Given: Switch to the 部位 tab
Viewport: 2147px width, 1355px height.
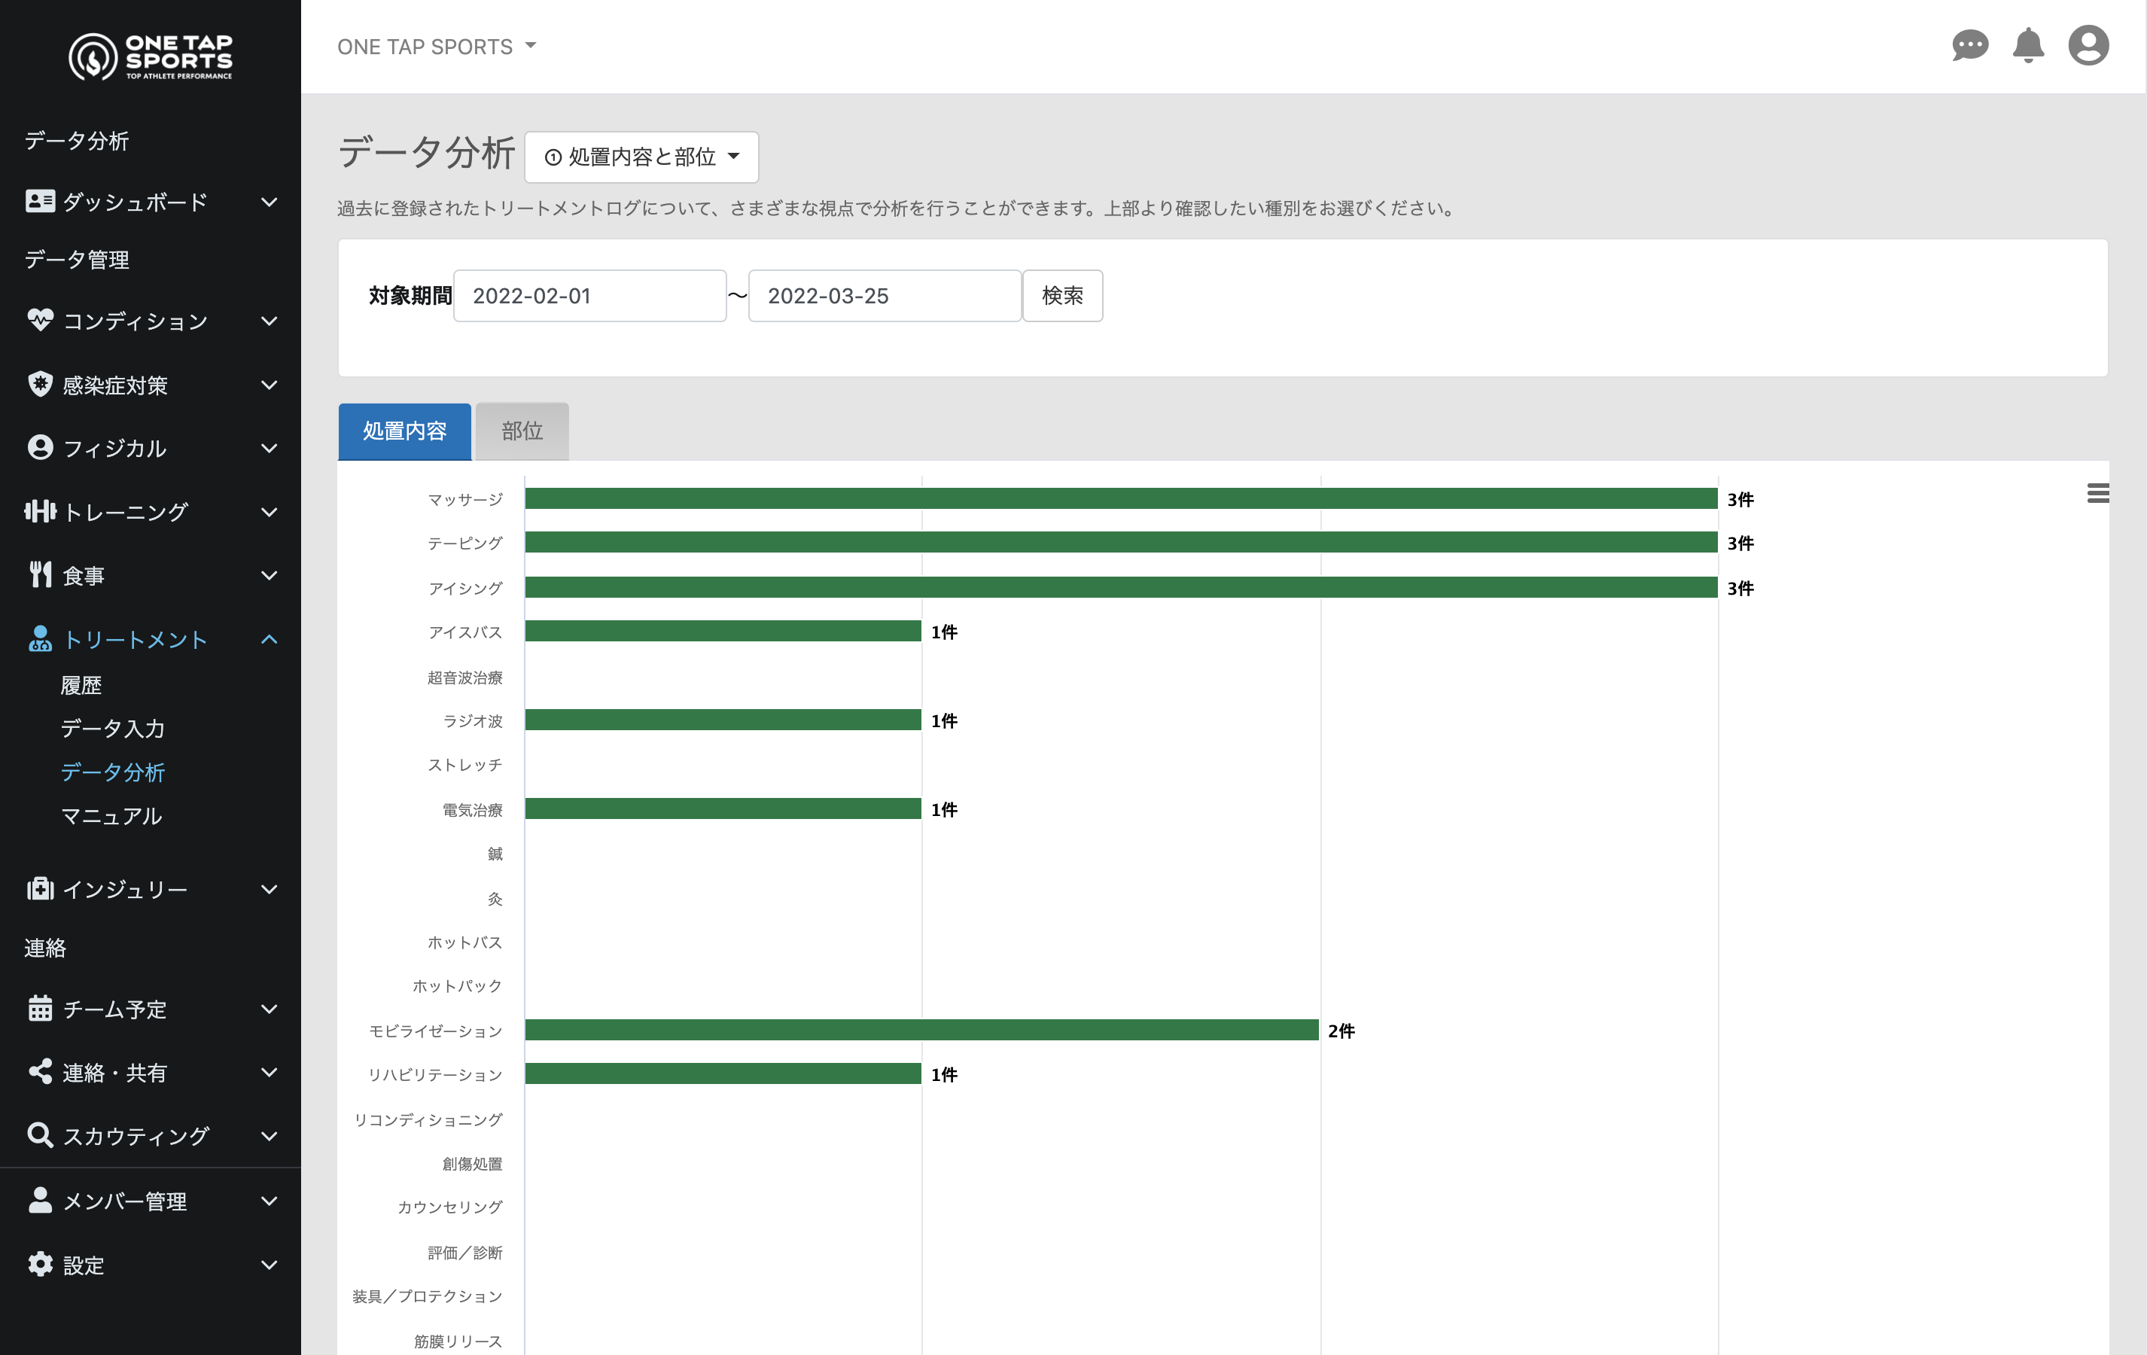Looking at the screenshot, I should (522, 431).
